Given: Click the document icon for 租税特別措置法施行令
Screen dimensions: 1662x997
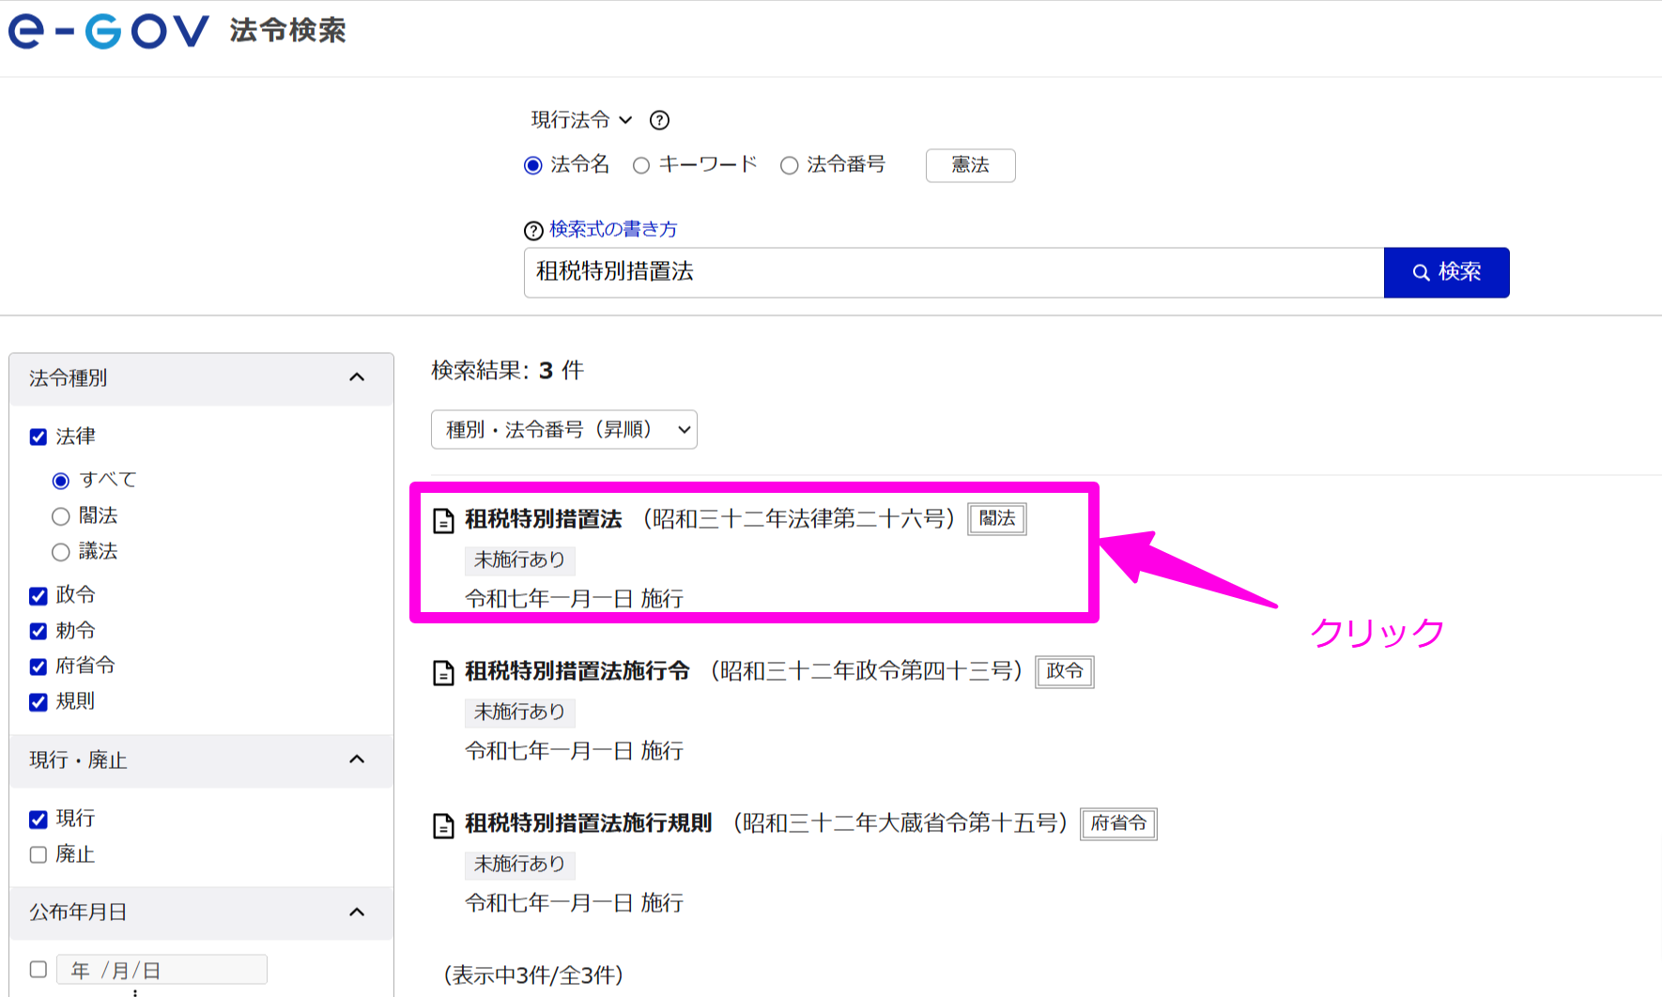Looking at the screenshot, I should coord(443,672).
